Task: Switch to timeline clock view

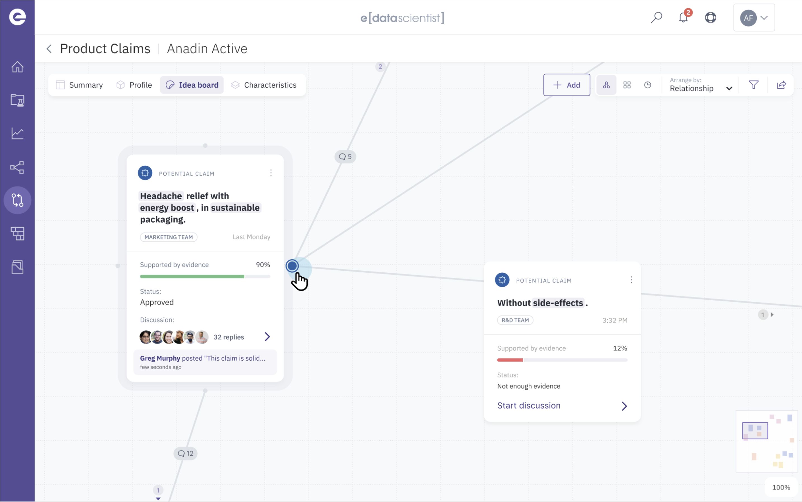Action: click(x=647, y=85)
